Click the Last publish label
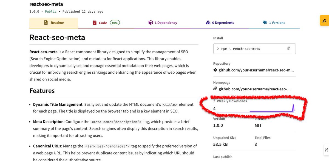329x161 pixels. (223, 157)
